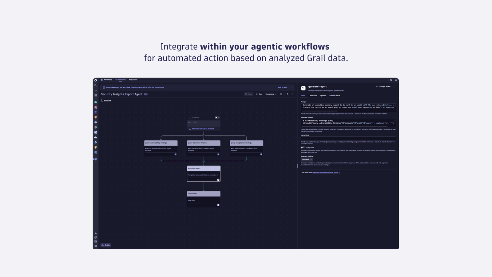Open live-banner three-dot menu
Image resolution: width=492 pixels, height=277 pixels.
click(292, 87)
